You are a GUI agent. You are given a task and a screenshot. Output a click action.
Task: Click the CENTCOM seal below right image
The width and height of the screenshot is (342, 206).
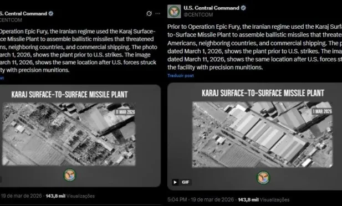click(263, 177)
